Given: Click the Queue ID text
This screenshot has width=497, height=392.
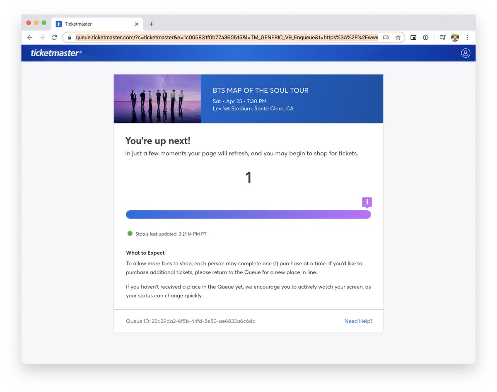Looking at the screenshot, I should tap(191, 321).
